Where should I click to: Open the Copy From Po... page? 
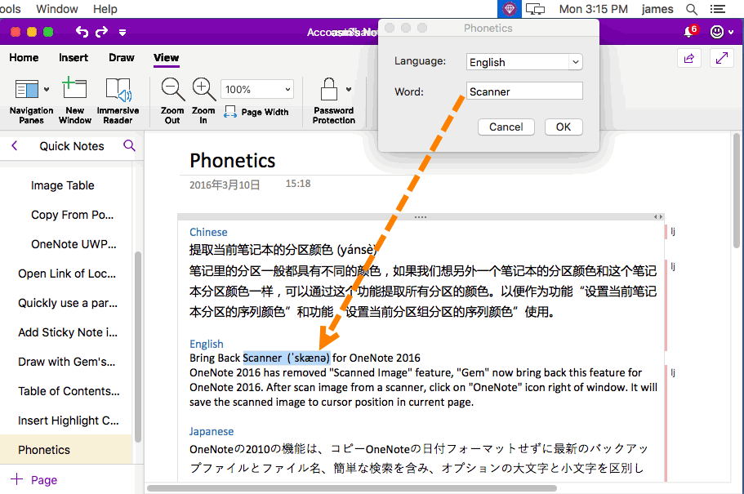point(72,215)
